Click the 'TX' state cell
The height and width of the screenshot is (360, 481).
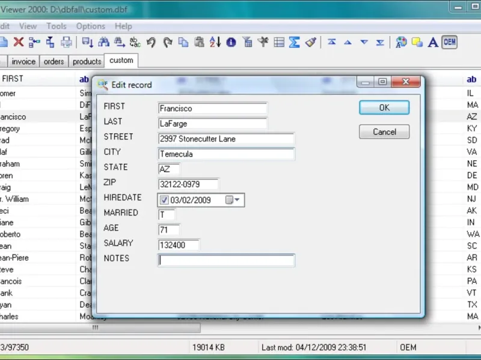point(472,305)
